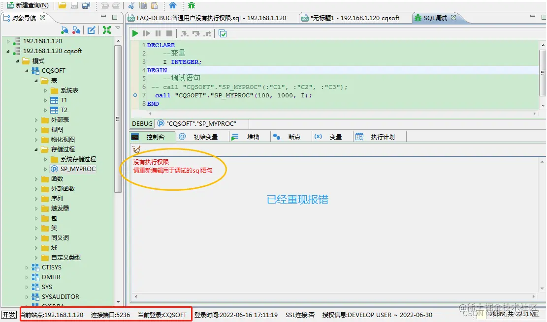Click the paste icon on the main toolbar

pyautogui.click(x=153, y=6)
